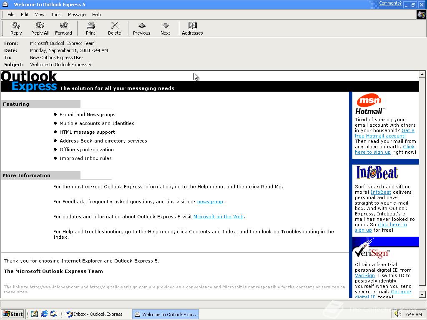The width and height of the screenshot is (427, 320).
Task: Go to the Previous message
Action: [142, 28]
